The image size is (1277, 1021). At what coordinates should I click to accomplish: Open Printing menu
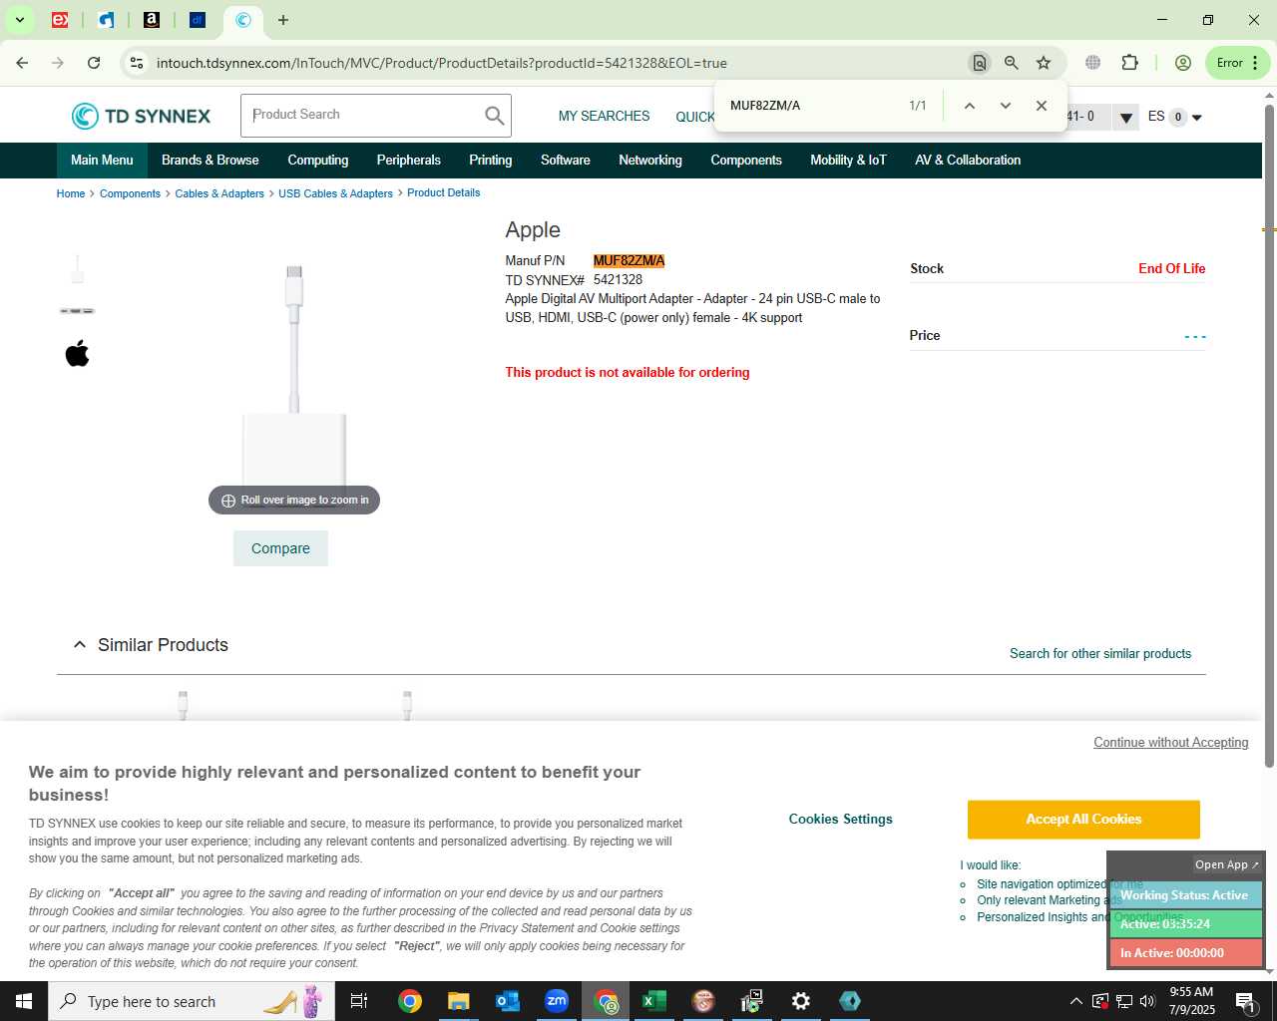pyautogui.click(x=491, y=161)
